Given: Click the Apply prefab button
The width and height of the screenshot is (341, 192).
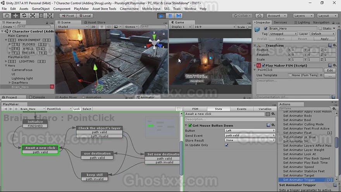Looking at the screenshot, I should pyautogui.click(x=324, y=39).
